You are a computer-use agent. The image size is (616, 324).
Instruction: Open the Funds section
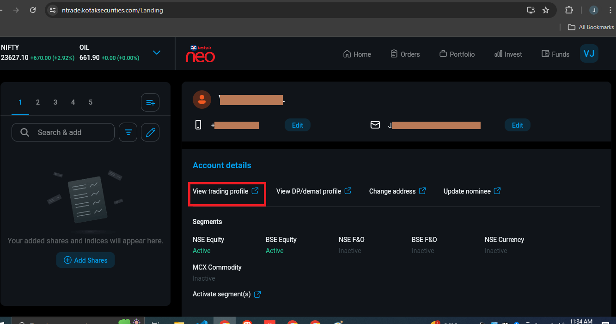[555, 54]
